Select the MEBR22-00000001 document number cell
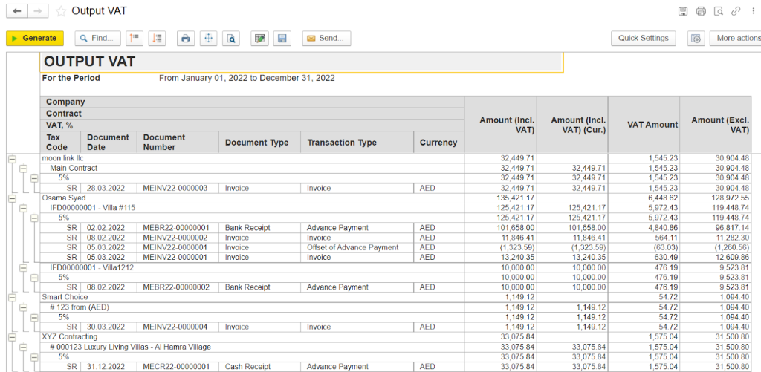The width and height of the screenshot is (761, 372). [x=176, y=228]
